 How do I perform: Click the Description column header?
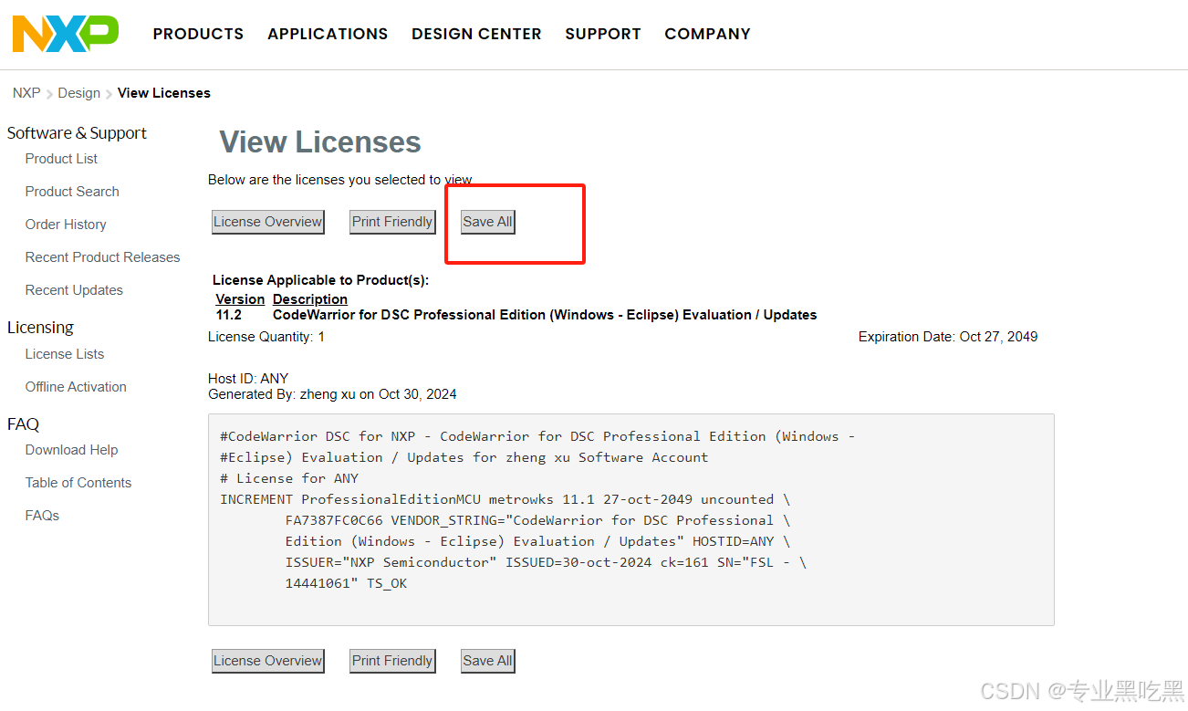(x=310, y=299)
